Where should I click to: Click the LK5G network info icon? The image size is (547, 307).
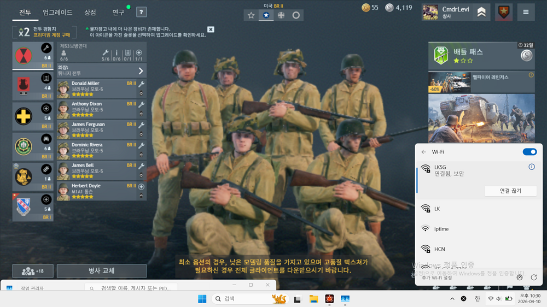(531, 167)
